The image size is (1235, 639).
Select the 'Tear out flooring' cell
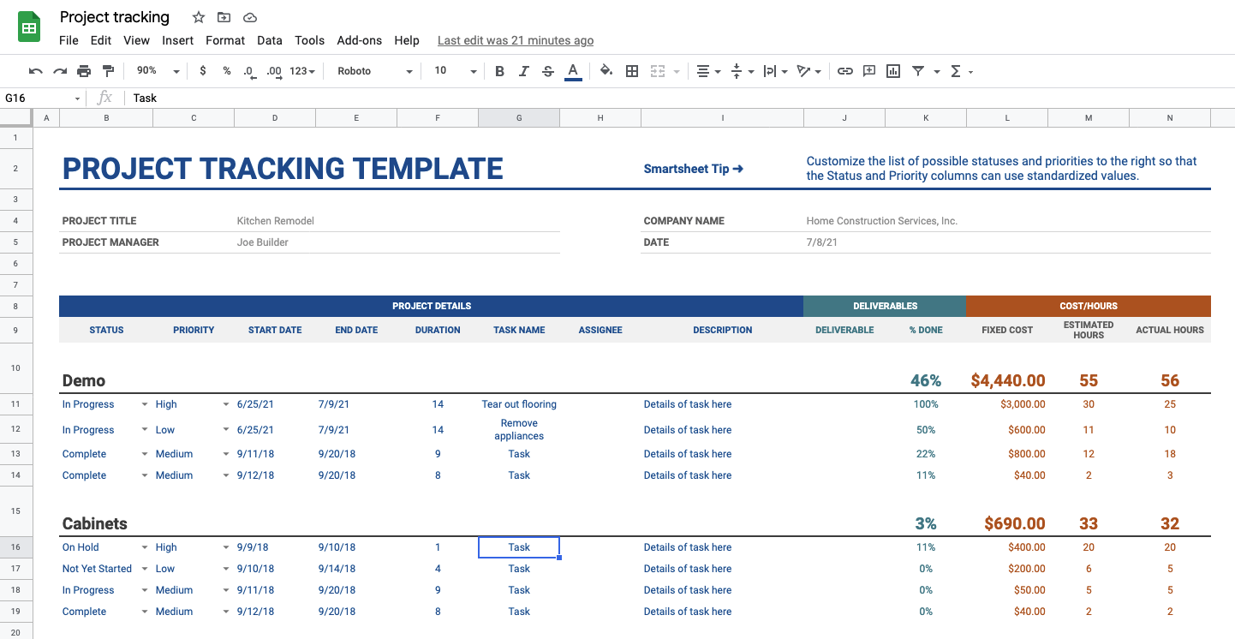[x=519, y=404]
